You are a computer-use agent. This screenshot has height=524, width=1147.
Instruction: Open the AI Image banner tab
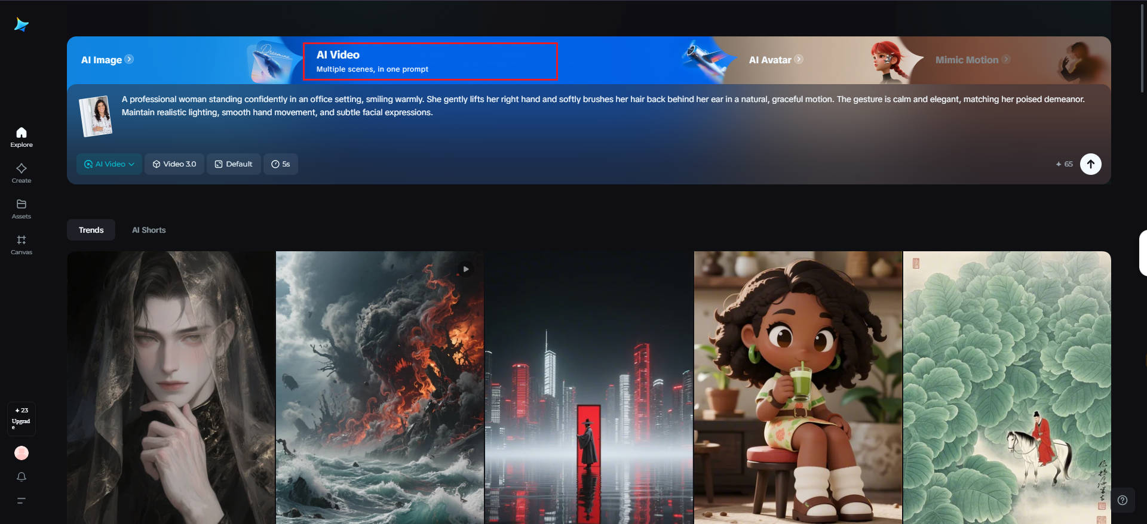[x=108, y=60]
